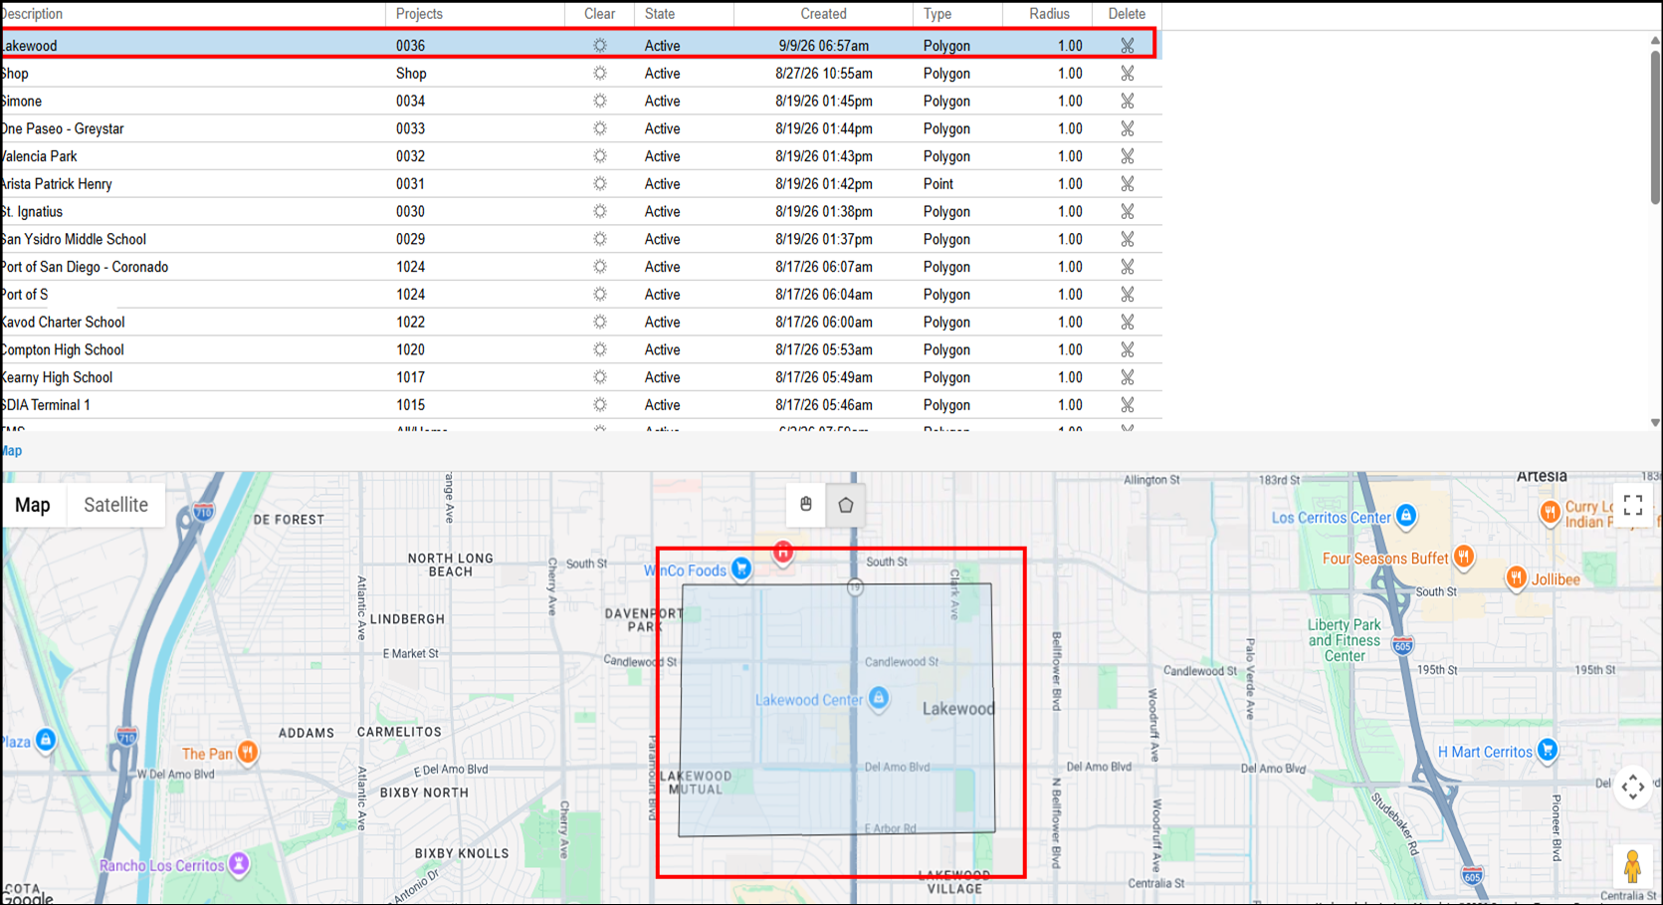Sort table by Created column header
The width and height of the screenshot is (1663, 905).
(823, 14)
